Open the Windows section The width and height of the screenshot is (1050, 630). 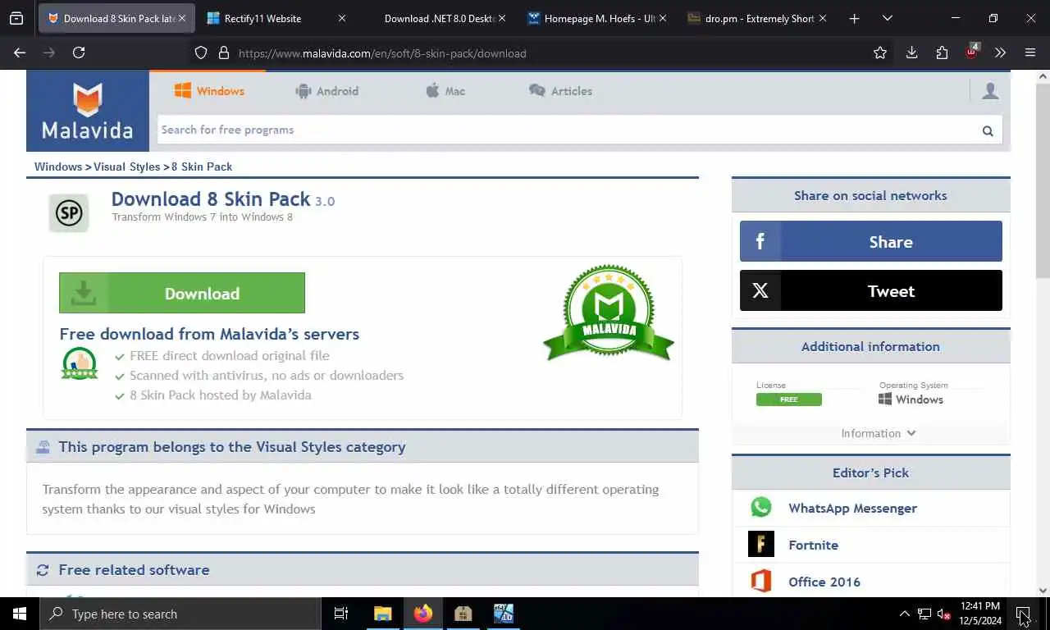[209, 91]
